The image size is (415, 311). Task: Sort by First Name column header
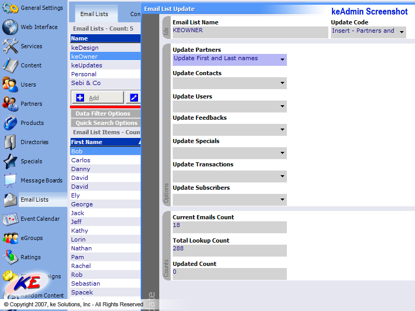click(105, 142)
